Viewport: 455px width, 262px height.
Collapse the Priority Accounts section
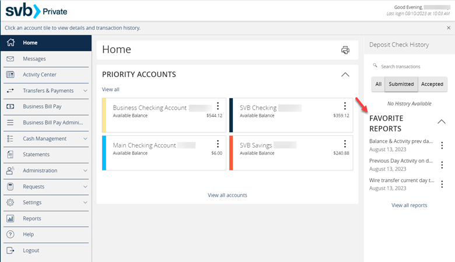pyautogui.click(x=345, y=75)
